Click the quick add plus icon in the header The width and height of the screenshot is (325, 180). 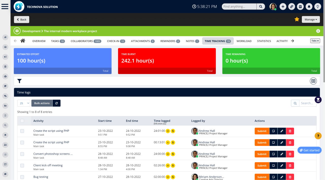pos(283,6)
